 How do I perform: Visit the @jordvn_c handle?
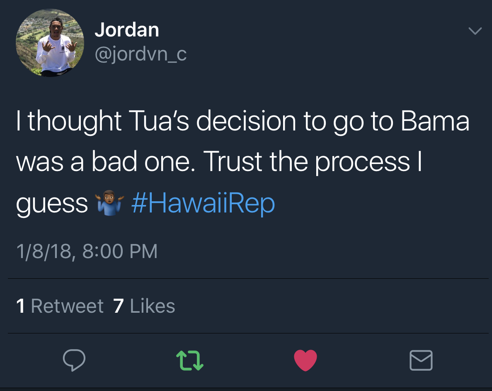(x=141, y=54)
